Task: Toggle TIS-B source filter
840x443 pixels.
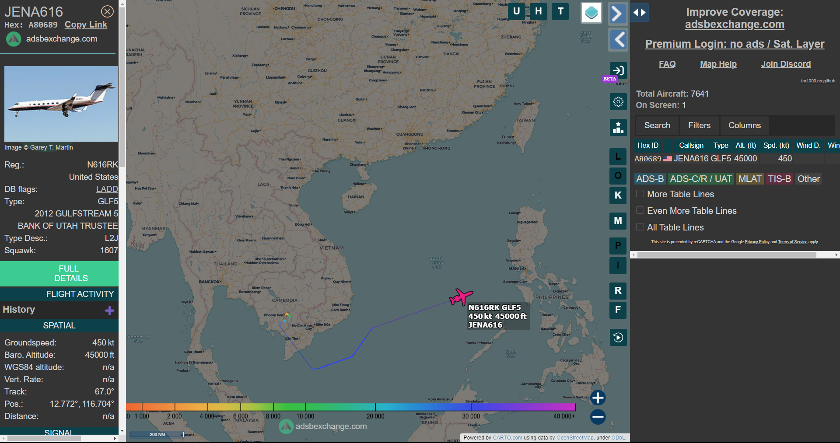Action: tap(779, 179)
